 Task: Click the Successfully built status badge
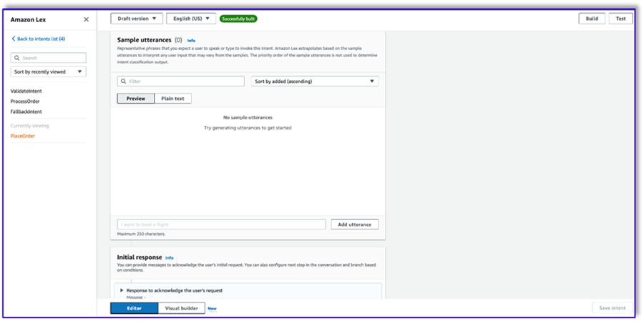click(x=238, y=19)
